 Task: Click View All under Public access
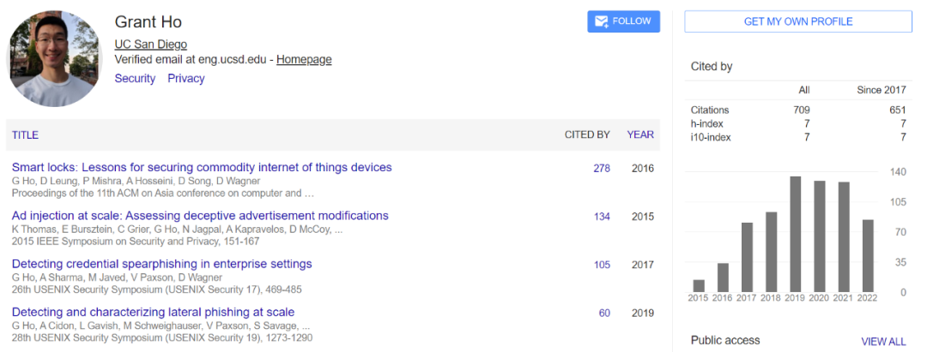click(883, 342)
